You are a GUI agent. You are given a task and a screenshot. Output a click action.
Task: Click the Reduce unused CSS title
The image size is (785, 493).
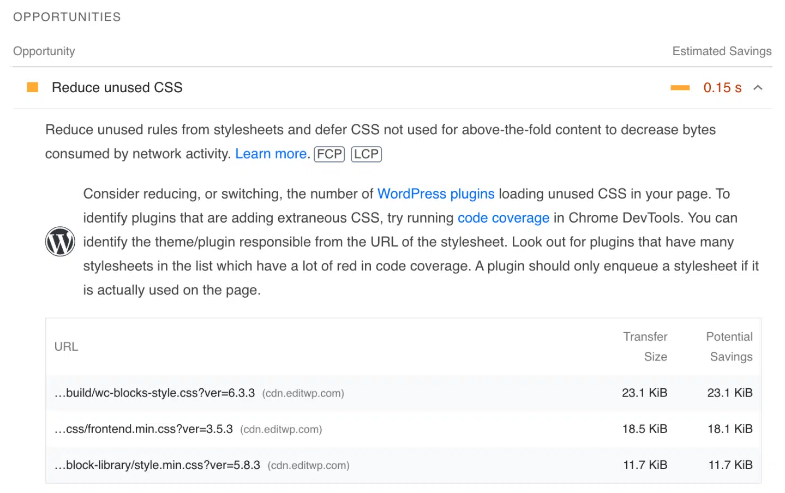tap(117, 88)
